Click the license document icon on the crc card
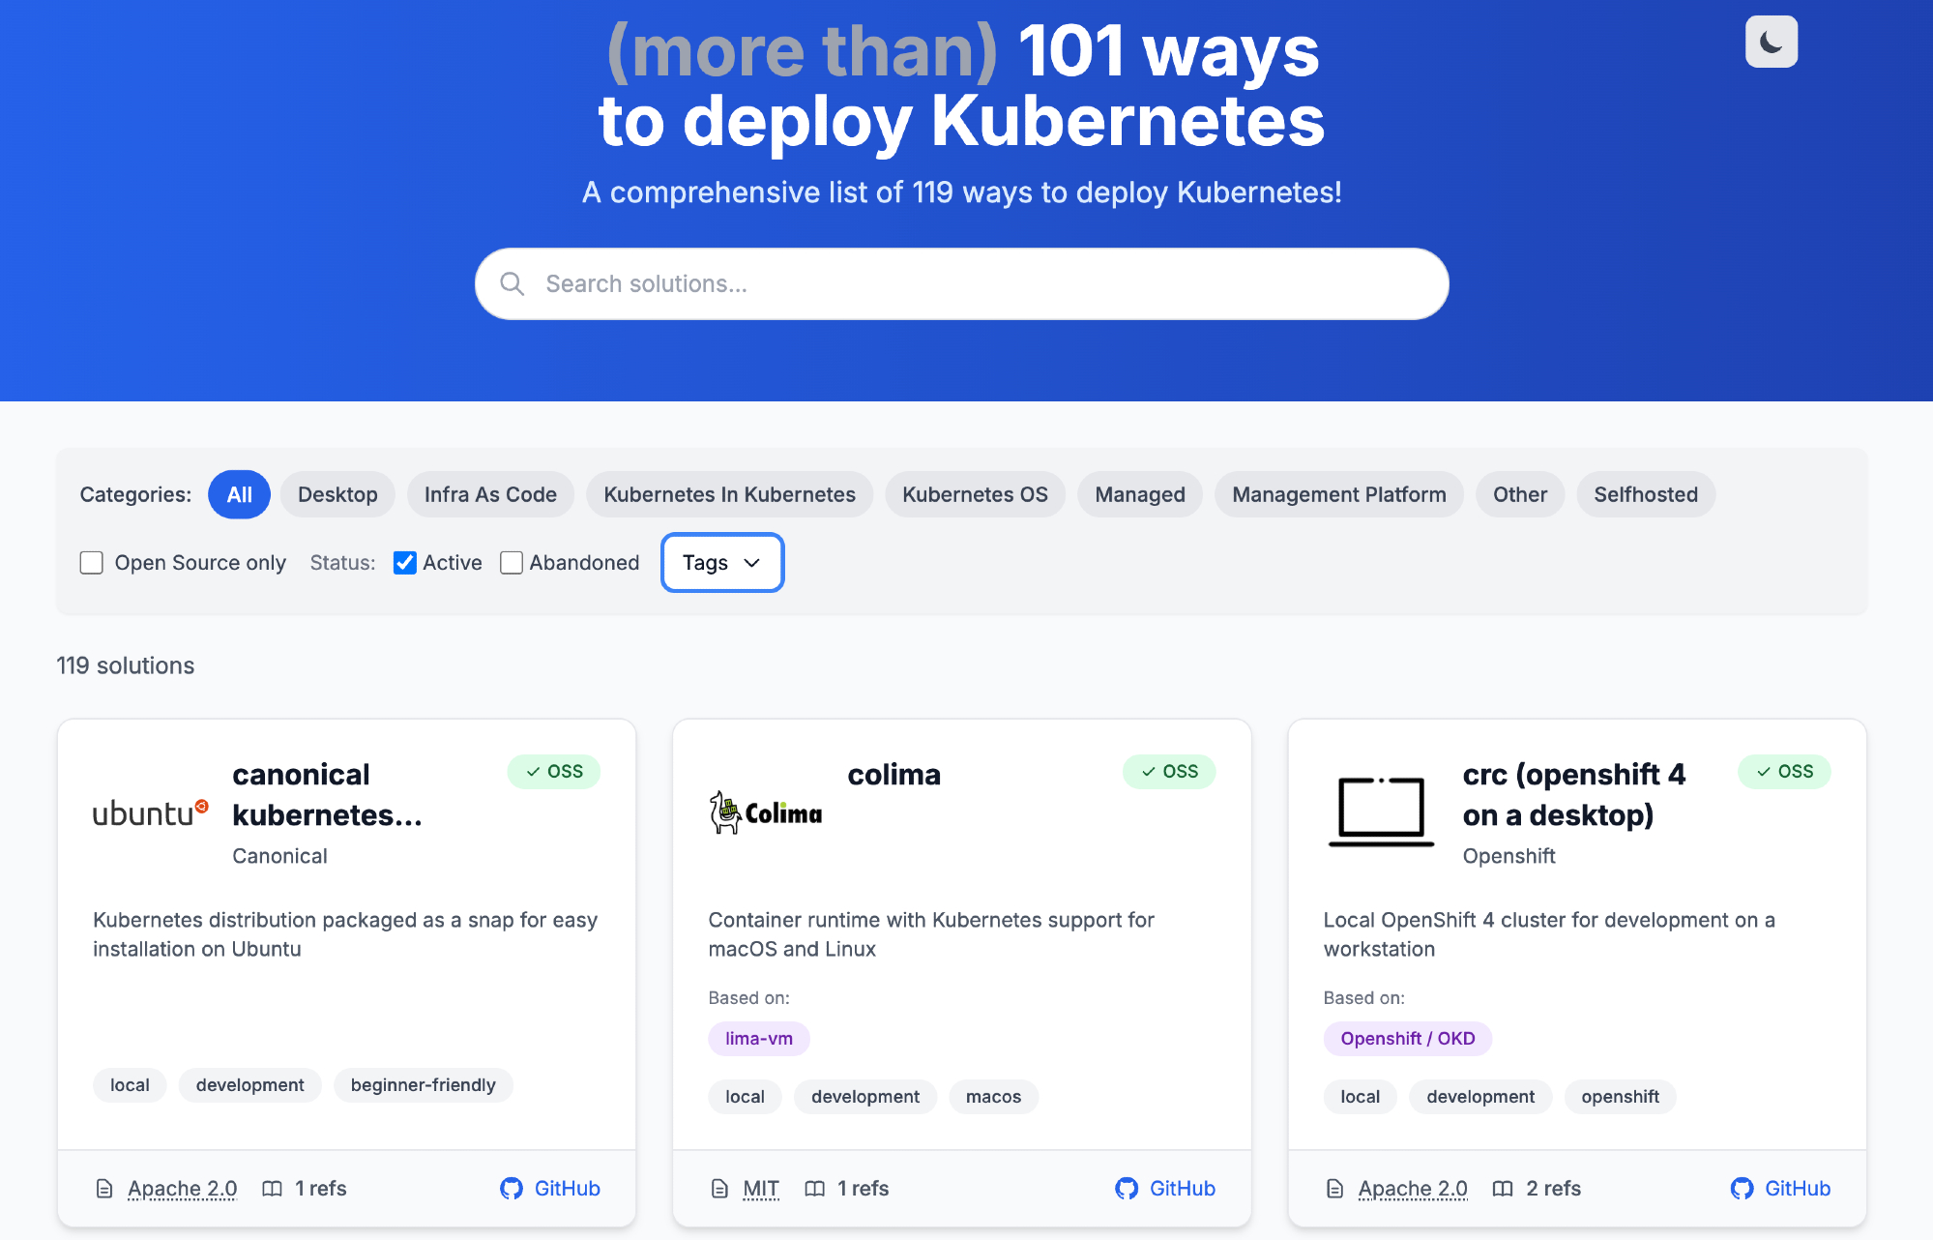This screenshot has height=1240, width=1933. (x=1334, y=1188)
